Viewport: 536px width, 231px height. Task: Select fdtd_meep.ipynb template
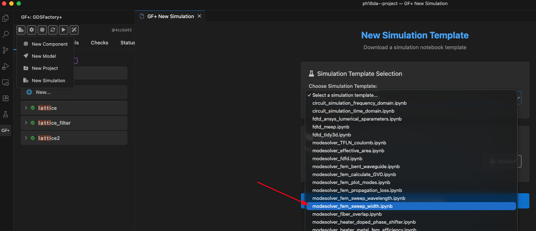[x=411, y=127]
